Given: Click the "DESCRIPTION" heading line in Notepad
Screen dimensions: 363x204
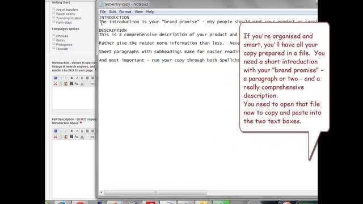Looking at the screenshot, I should [113, 30].
